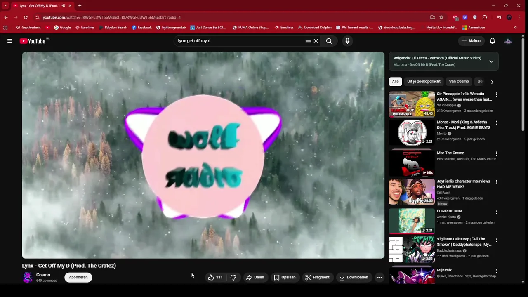Go to the YouTube home logo

[x=33, y=41]
